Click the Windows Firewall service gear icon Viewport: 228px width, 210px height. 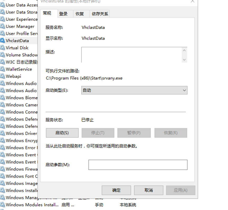pyautogui.click(x=2, y=169)
